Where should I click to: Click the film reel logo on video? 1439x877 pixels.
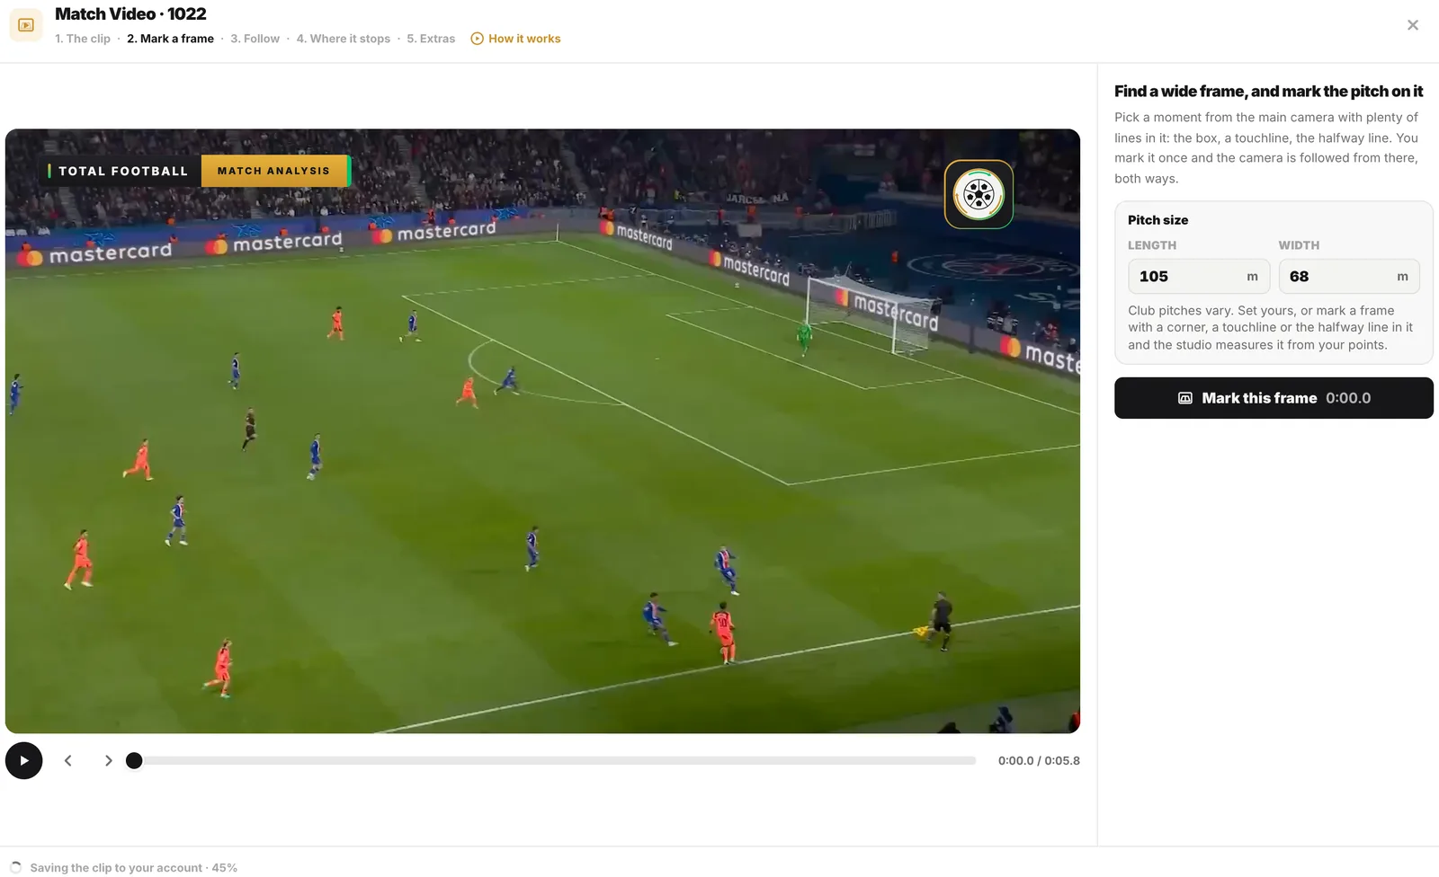(979, 194)
